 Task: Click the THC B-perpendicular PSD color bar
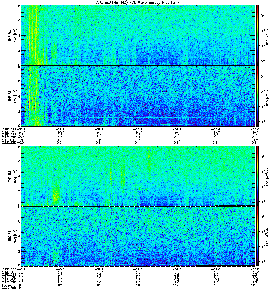(x=257, y=176)
